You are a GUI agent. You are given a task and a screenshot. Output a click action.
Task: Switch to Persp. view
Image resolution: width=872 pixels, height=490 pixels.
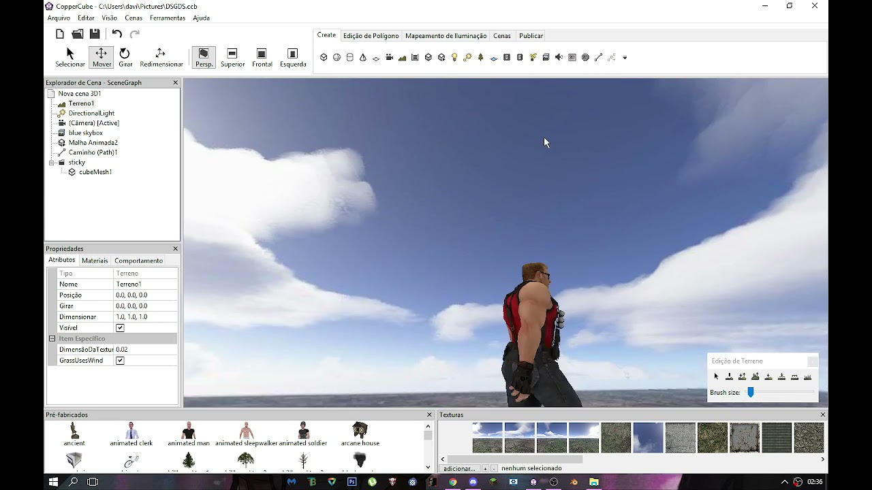pos(204,57)
